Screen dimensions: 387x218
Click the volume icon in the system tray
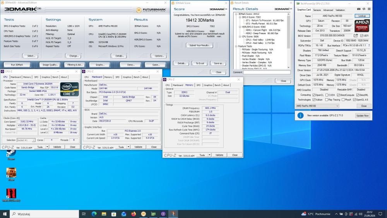click(361, 214)
